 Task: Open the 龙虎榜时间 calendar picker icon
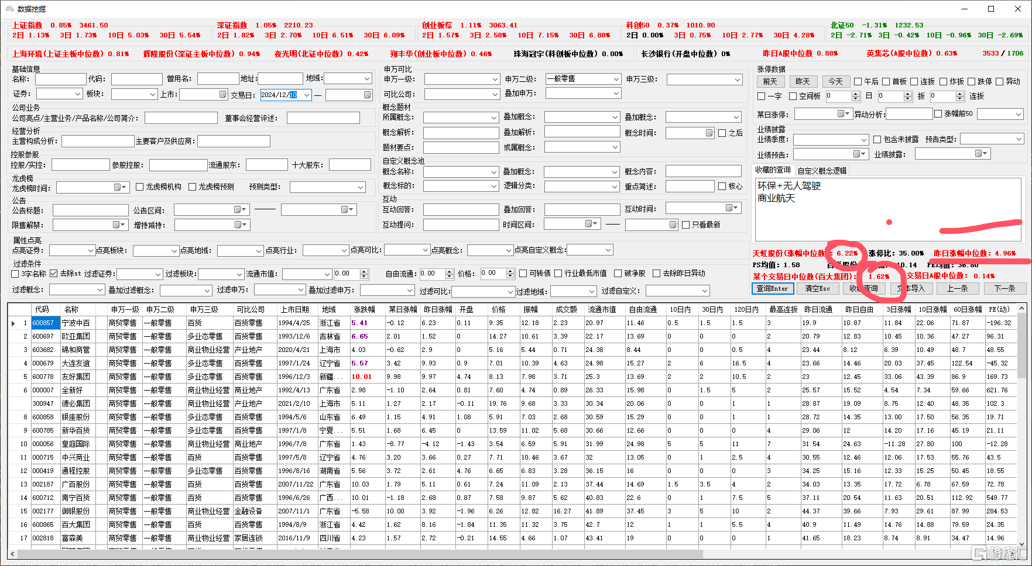tap(120, 187)
